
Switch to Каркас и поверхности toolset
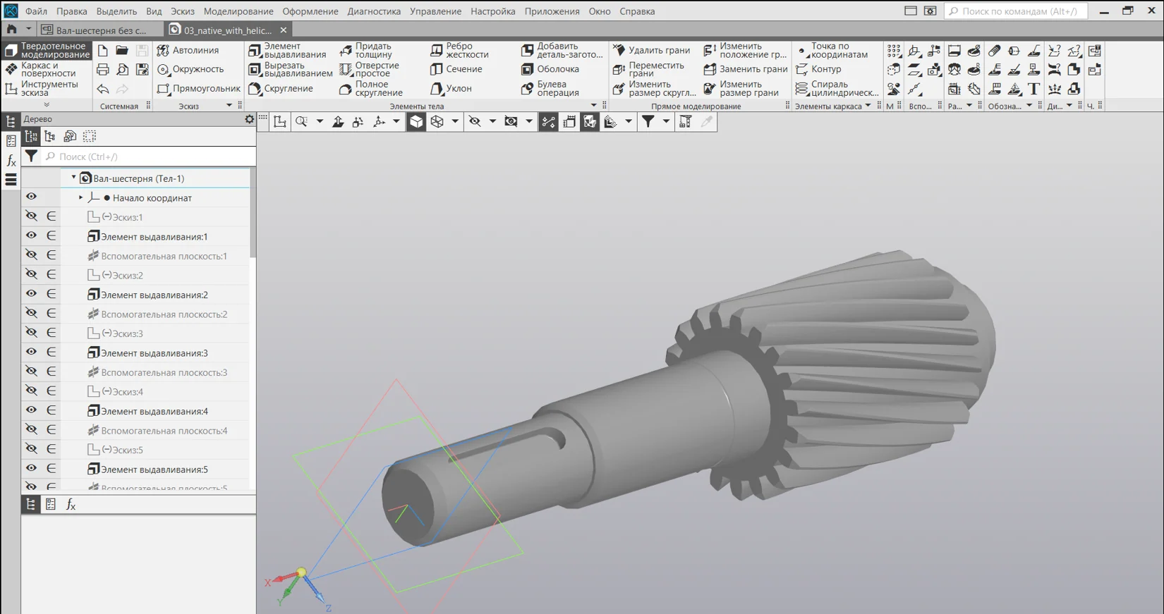tap(47, 69)
